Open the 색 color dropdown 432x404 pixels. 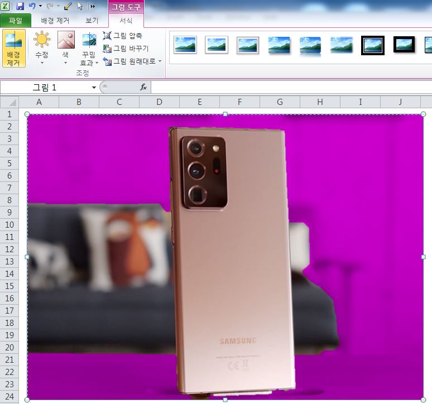click(66, 49)
